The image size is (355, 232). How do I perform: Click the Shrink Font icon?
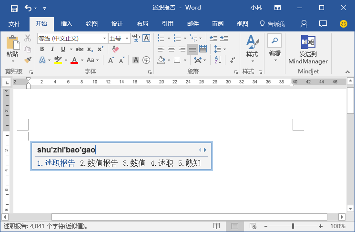click(x=122, y=60)
